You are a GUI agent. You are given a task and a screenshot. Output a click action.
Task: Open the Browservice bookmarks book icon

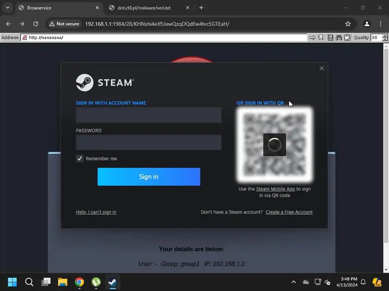[330, 38]
